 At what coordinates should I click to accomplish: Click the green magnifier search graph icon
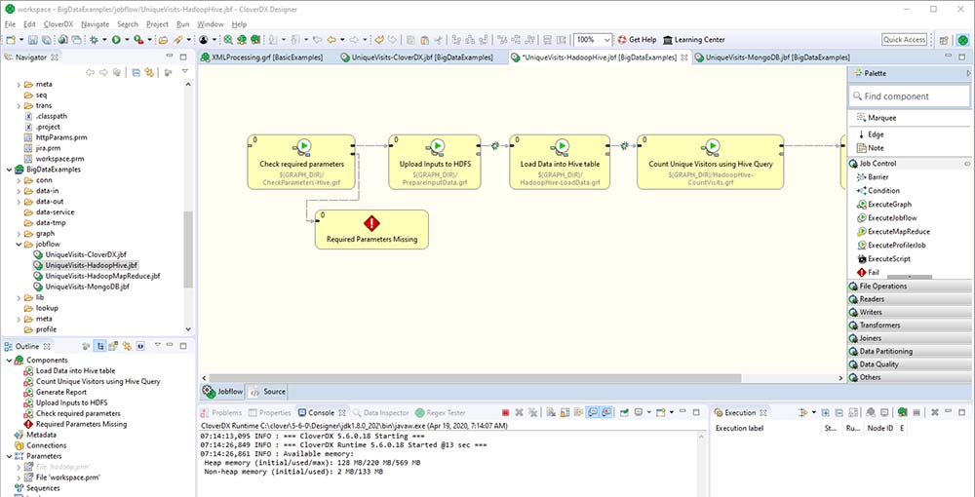pos(227,40)
